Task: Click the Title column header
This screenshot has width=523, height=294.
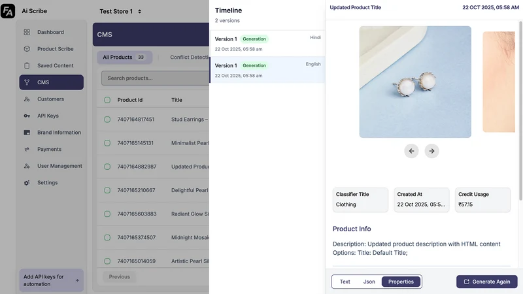Action: pyautogui.click(x=177, y=100)
